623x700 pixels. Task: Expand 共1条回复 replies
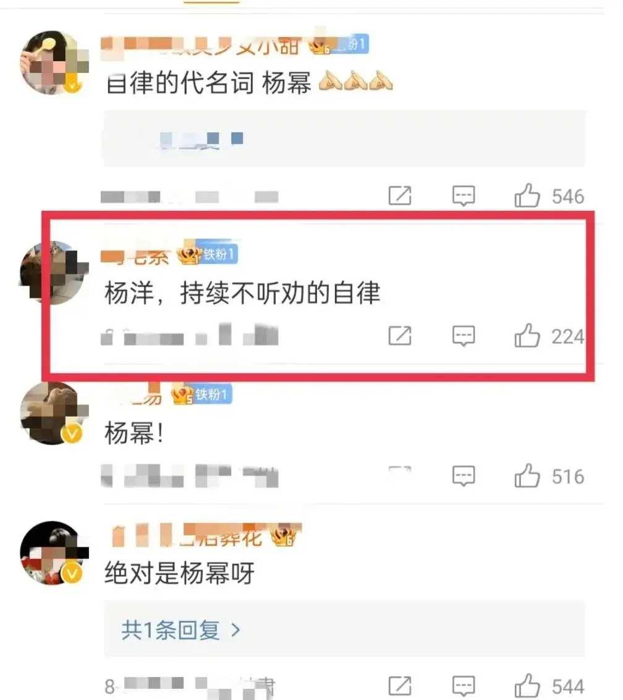pyautogui.click(x=344, y=630)
